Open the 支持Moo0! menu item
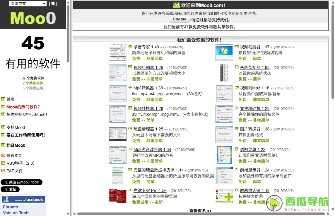This screenshot has width=335, height=216. pyautogui.click(x=16, y=127)
